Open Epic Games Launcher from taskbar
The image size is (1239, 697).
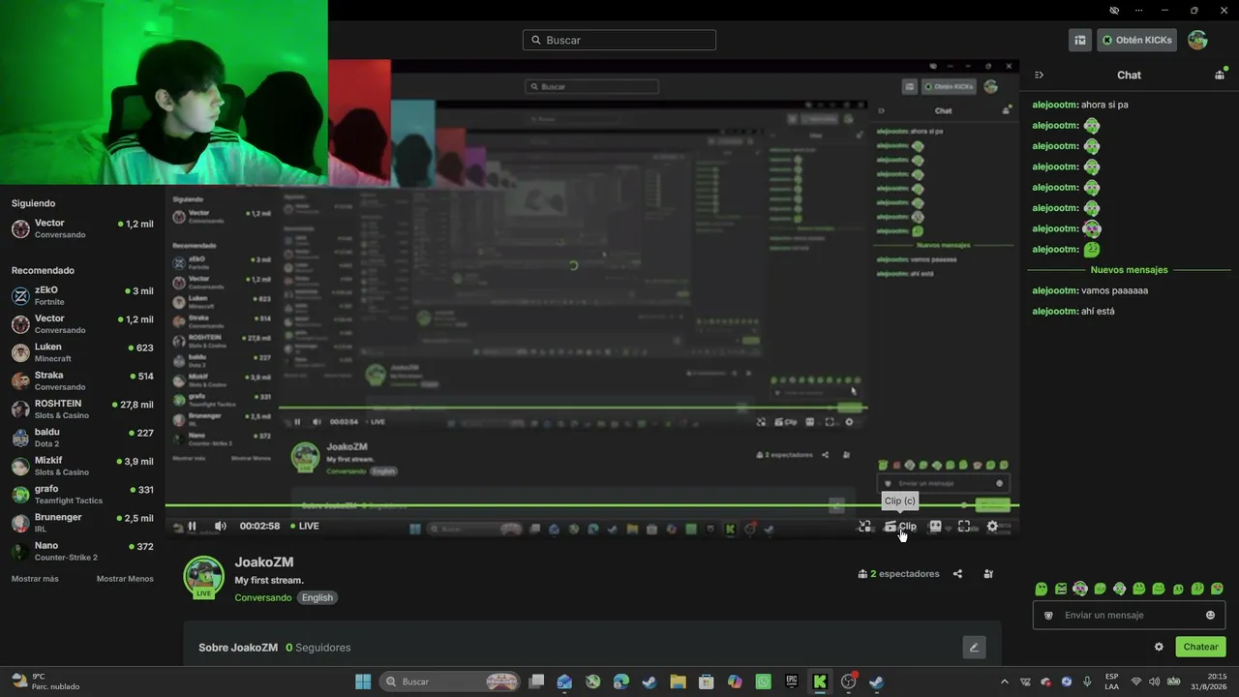792,682
